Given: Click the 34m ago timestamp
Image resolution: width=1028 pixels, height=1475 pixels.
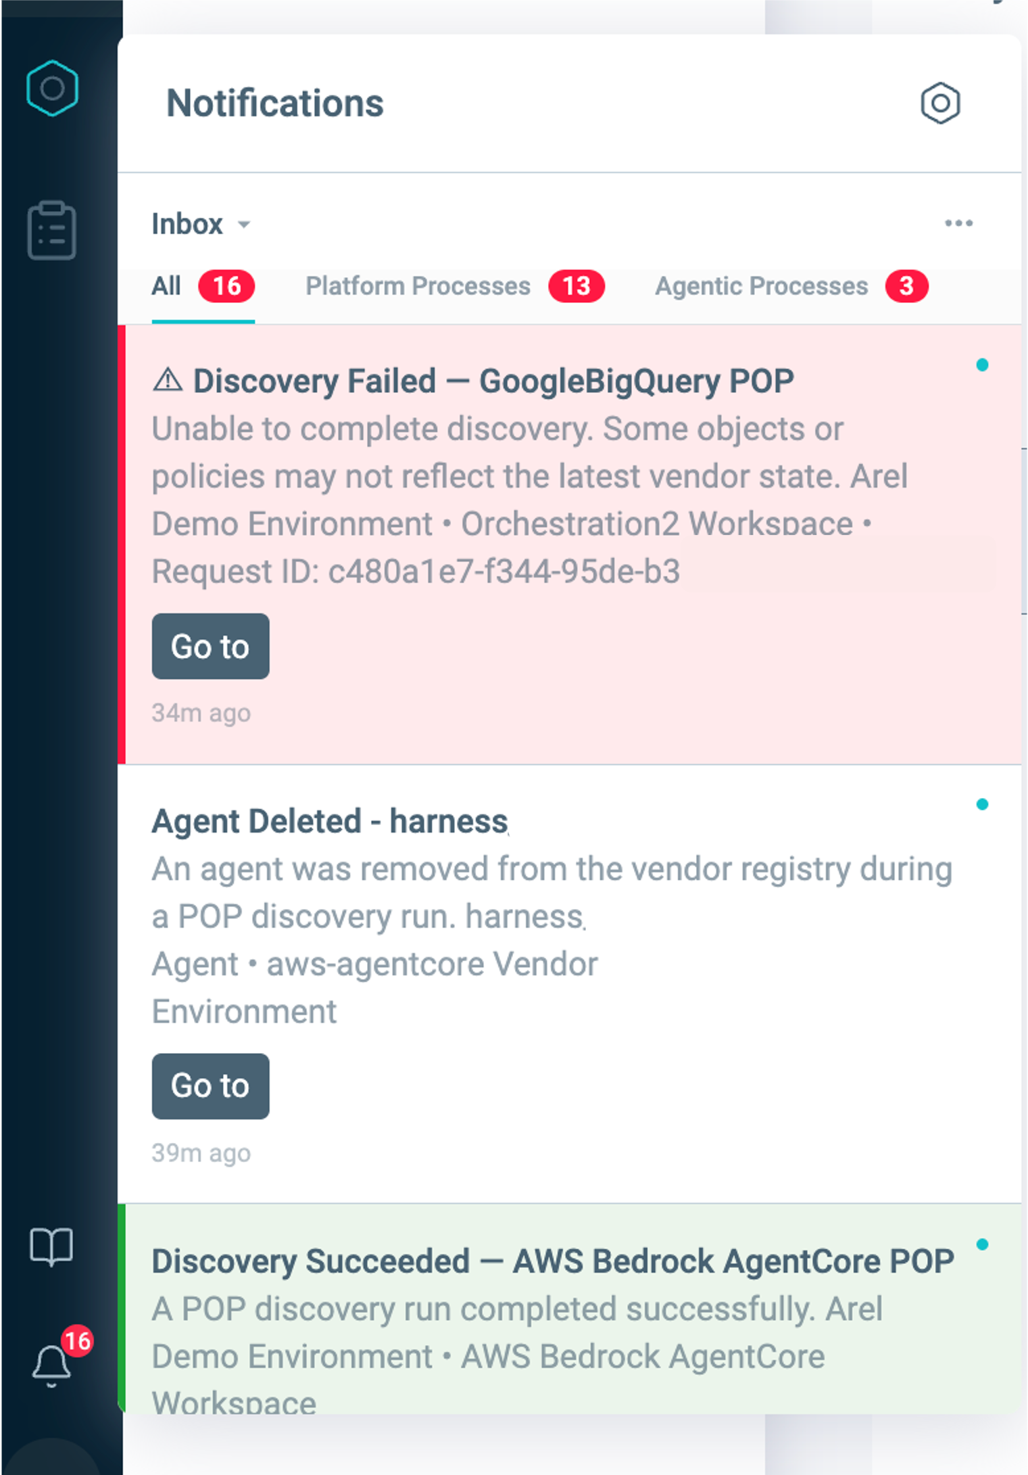Looking at the screenshot, I should (x=201, y=713).
